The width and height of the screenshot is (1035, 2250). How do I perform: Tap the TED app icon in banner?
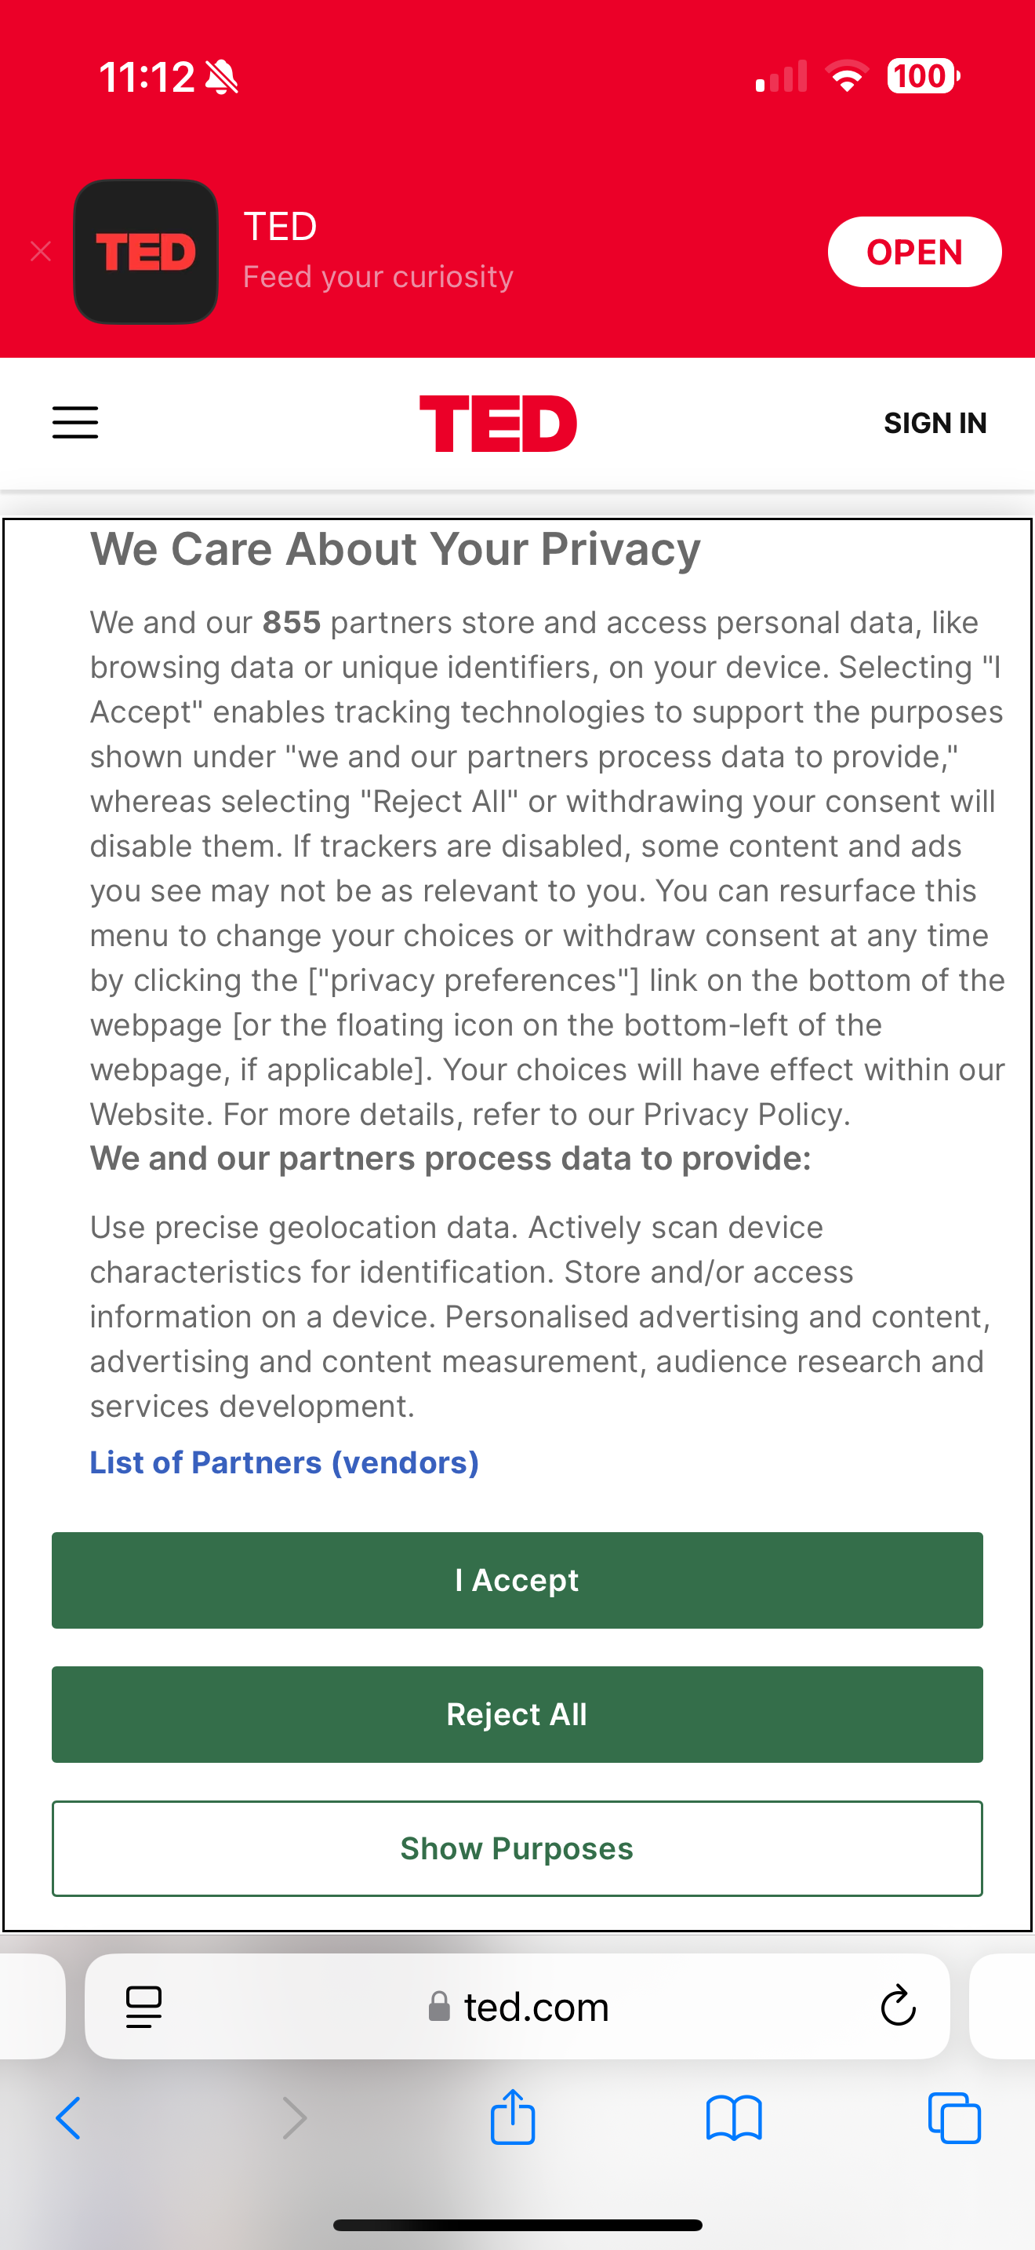(146, 252)
